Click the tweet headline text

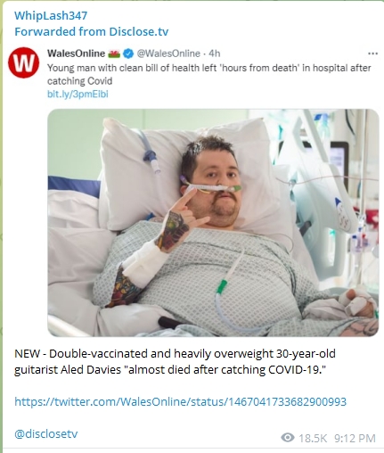pos(209,74)
